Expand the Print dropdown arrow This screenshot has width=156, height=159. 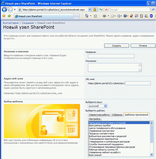[x=108, y=16]
